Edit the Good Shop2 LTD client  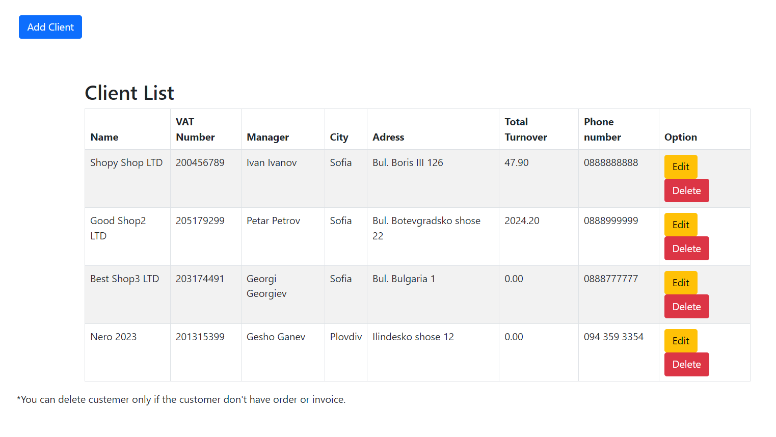point(680,225)
